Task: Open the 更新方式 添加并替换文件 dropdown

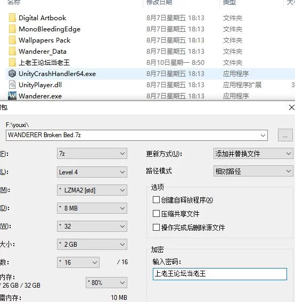Action: pos(253,154)
